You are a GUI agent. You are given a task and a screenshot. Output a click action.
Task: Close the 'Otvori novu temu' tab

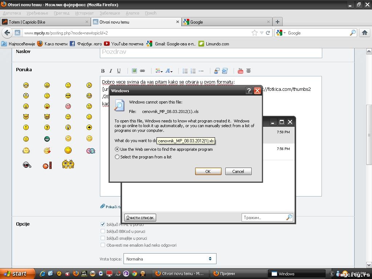177,22
